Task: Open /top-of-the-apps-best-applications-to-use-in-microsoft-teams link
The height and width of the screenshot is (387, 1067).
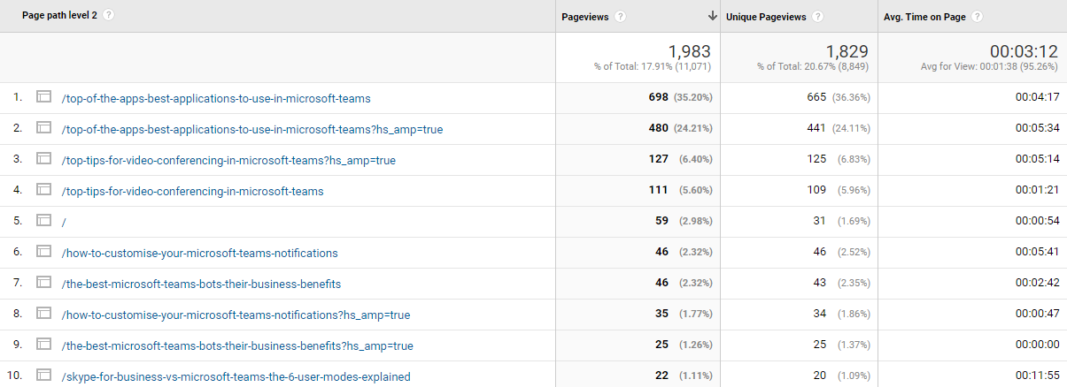Action: 216,98
